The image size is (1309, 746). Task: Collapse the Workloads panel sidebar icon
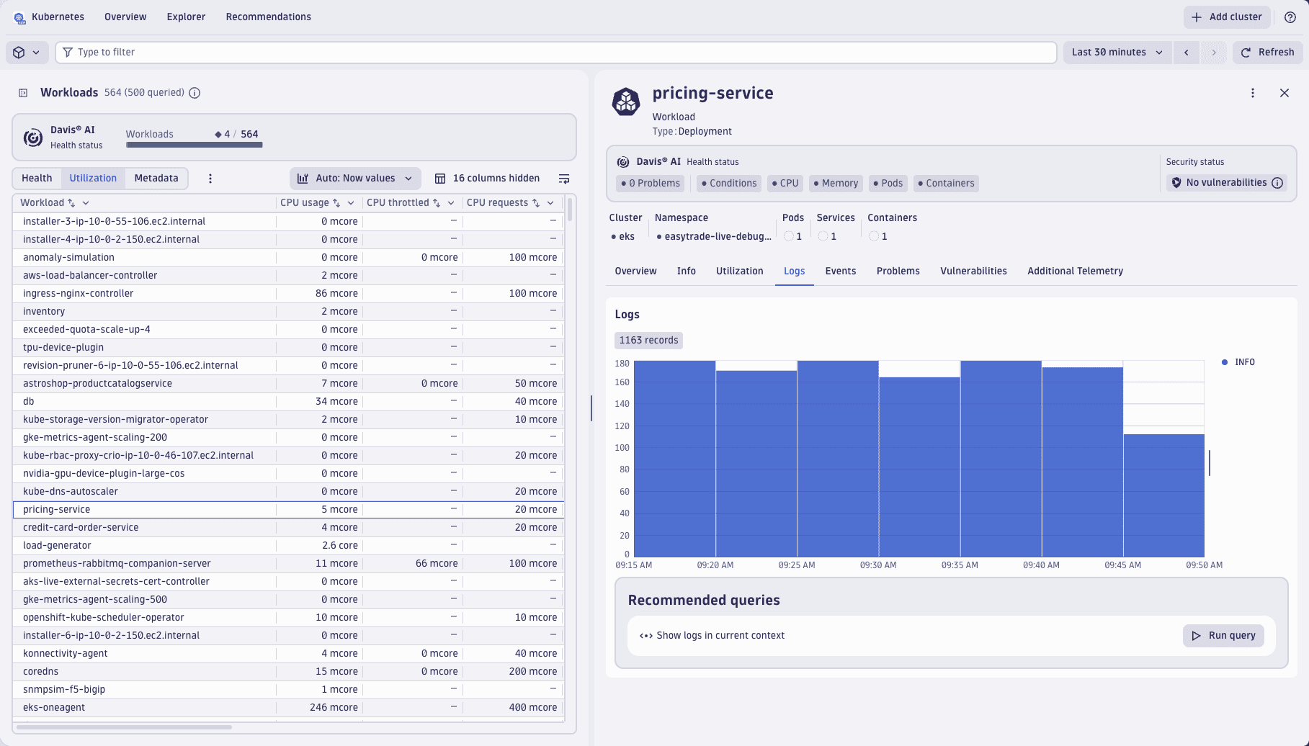pyautogui.click(x=23, y=93)
